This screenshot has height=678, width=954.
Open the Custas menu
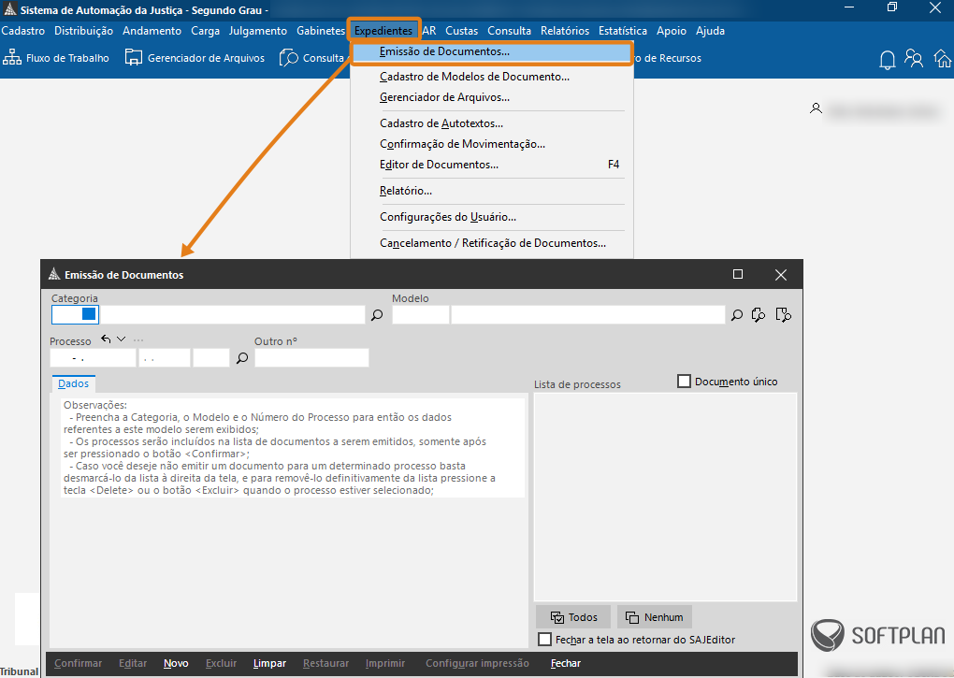(462, 31)
